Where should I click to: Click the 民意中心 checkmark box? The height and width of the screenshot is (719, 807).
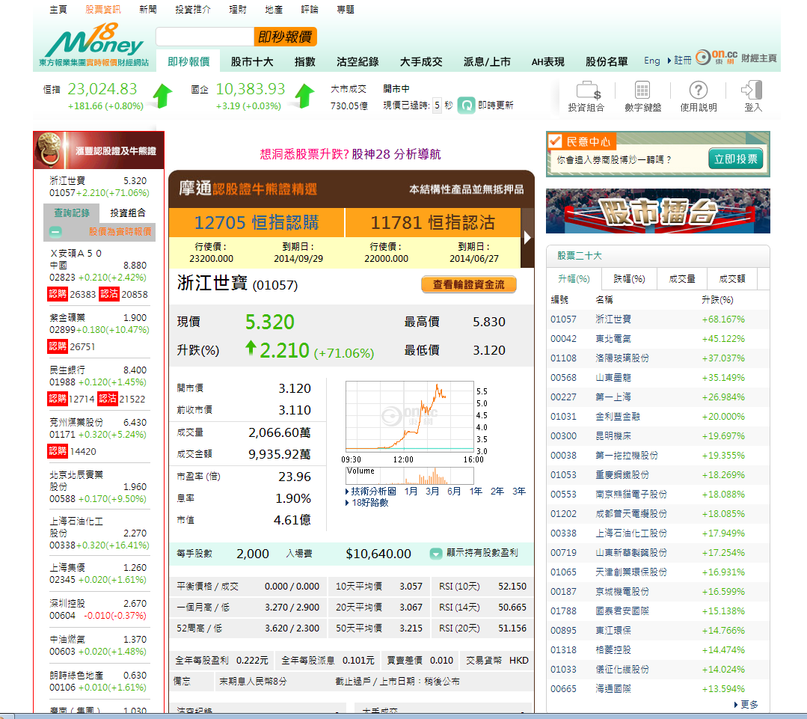554,141
